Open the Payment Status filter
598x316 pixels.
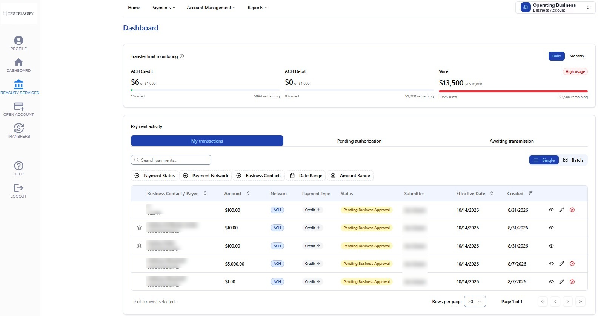[155, 176]
